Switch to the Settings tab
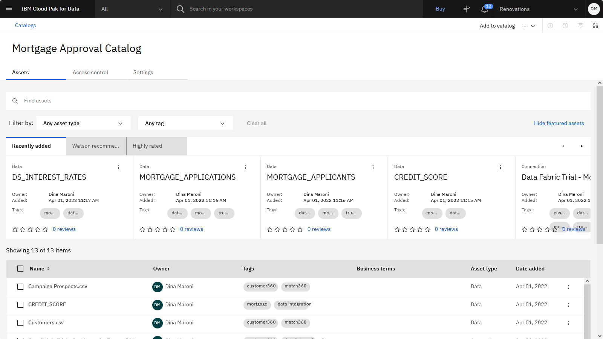The height and width of the screenshot is (339, 603). click(x=157, y=72)
